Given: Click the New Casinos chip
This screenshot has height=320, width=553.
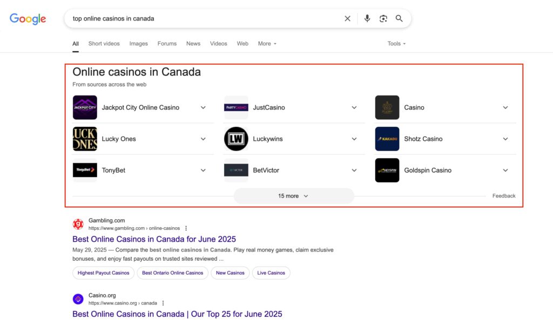Looking at the screenshot, I should (x=230, y=273).
